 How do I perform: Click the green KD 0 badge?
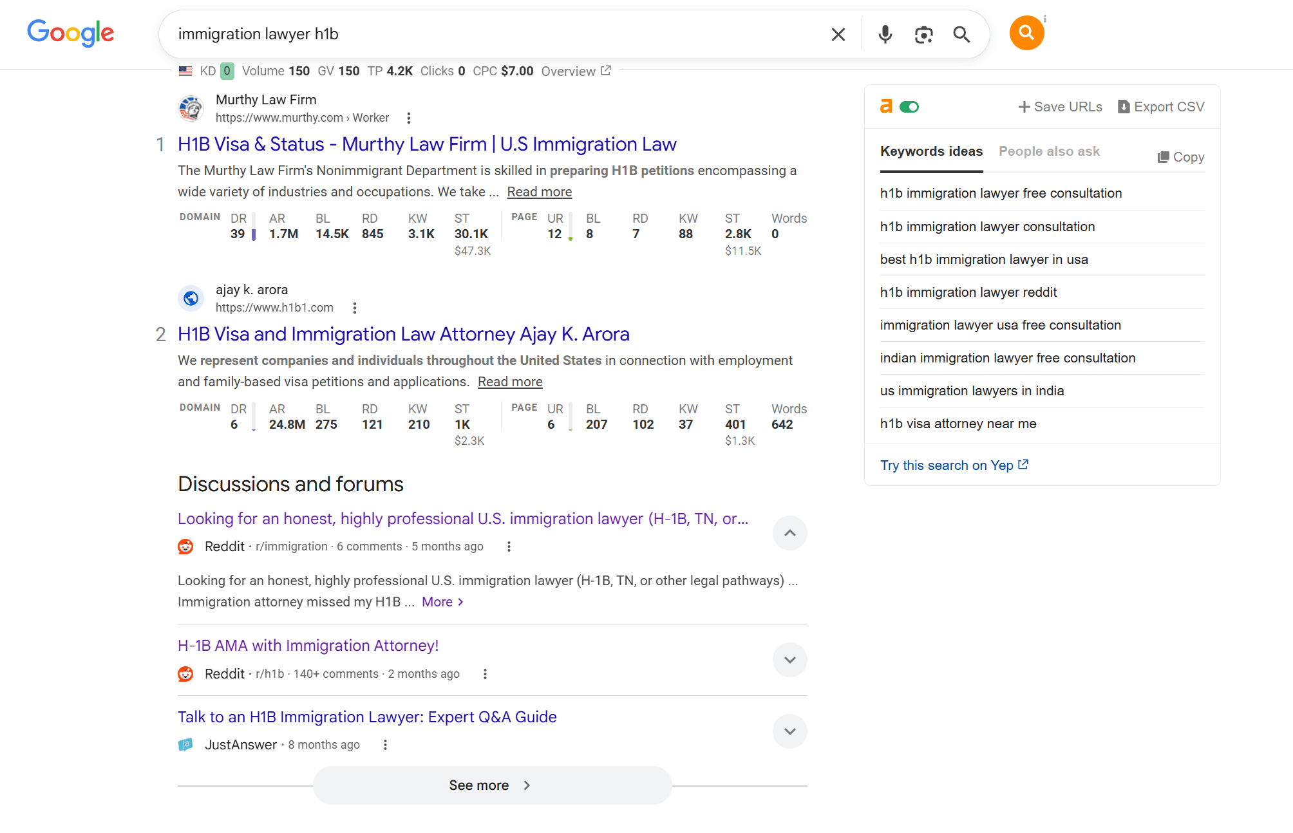227,71
